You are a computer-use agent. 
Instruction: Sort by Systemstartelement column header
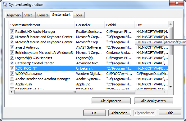[x=41, y=25]
